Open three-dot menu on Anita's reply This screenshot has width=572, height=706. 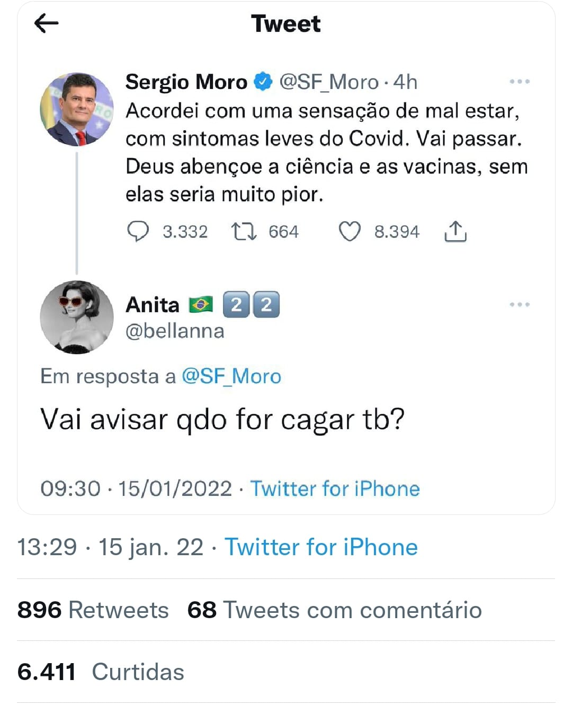(x=519, y=304)
